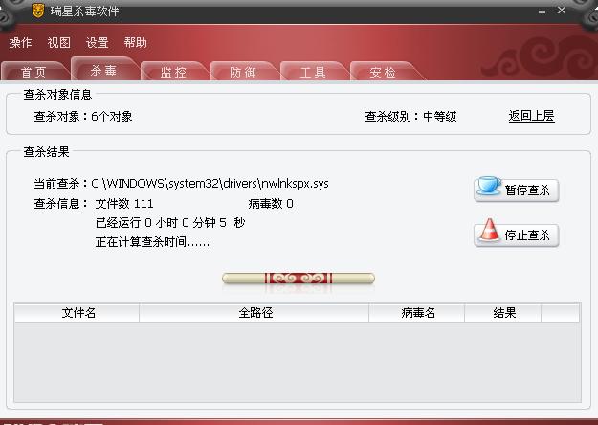The width and height of the screenshot is (598, 425).
Task: Switch to the 首页 tab
Action: [x=34, y=72]
